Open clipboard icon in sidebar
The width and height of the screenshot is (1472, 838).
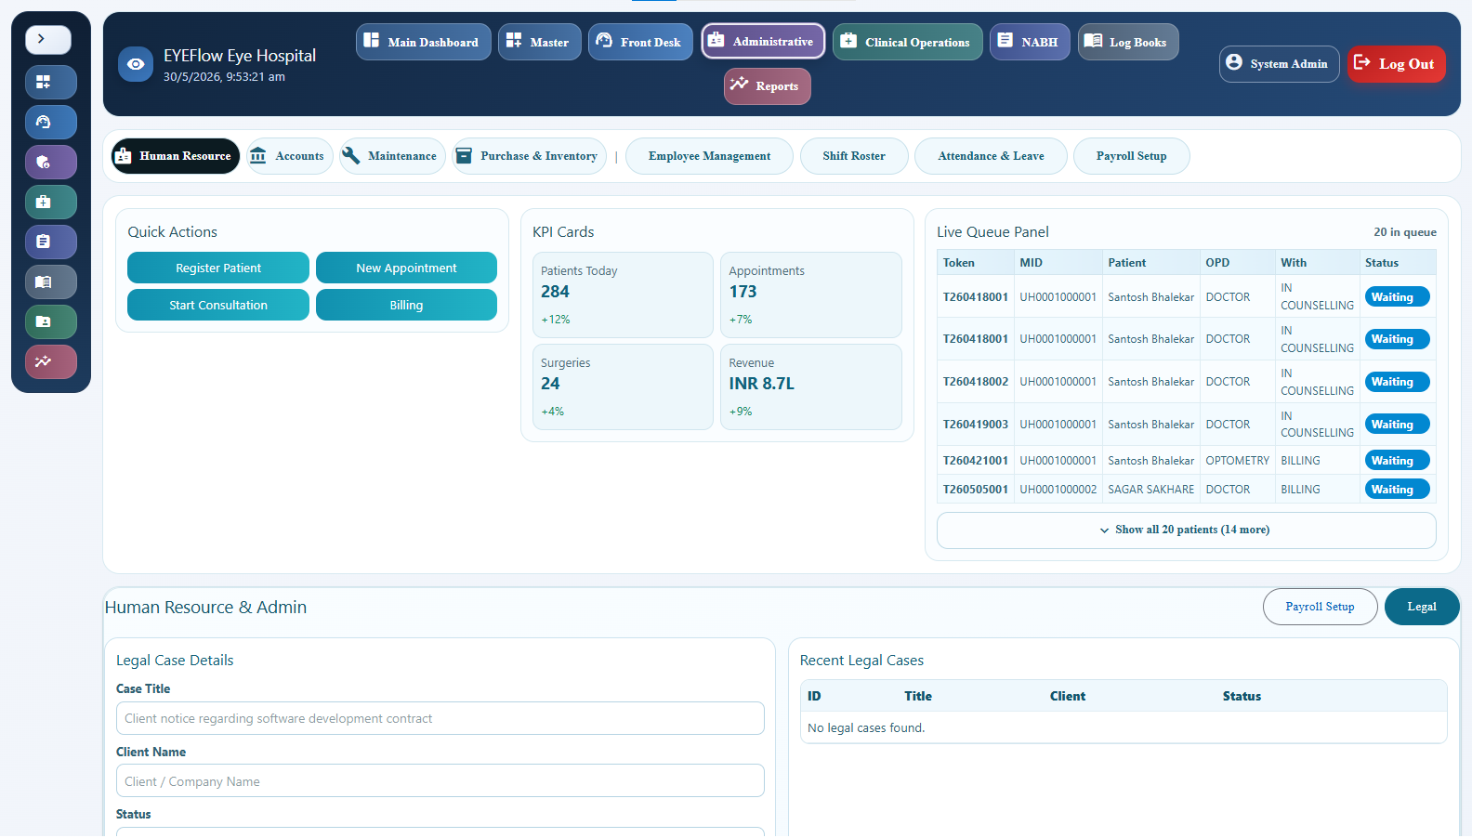(51, 242)
